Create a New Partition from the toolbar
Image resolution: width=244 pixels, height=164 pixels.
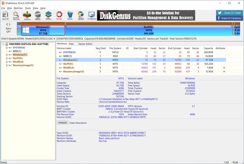48,16
